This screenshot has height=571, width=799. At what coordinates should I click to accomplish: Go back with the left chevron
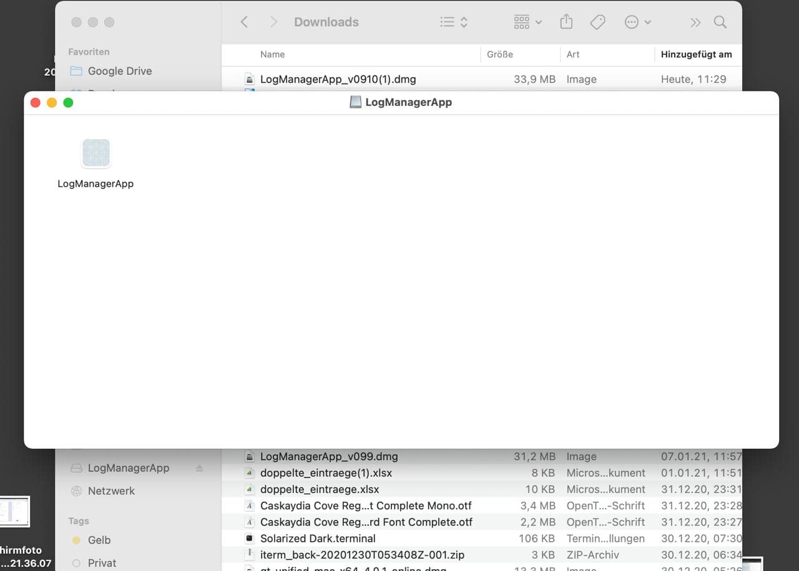tap(244, 22)
